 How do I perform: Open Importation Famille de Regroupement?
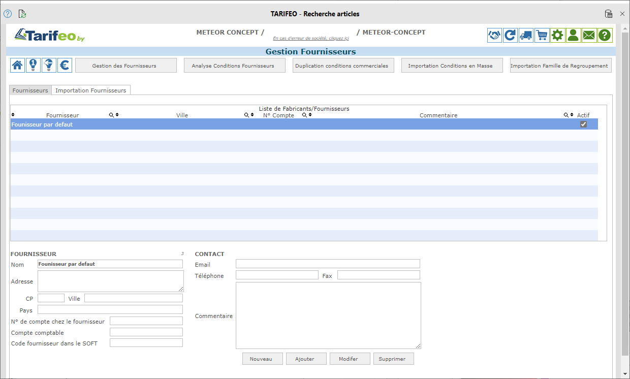(x=561, y=66)
